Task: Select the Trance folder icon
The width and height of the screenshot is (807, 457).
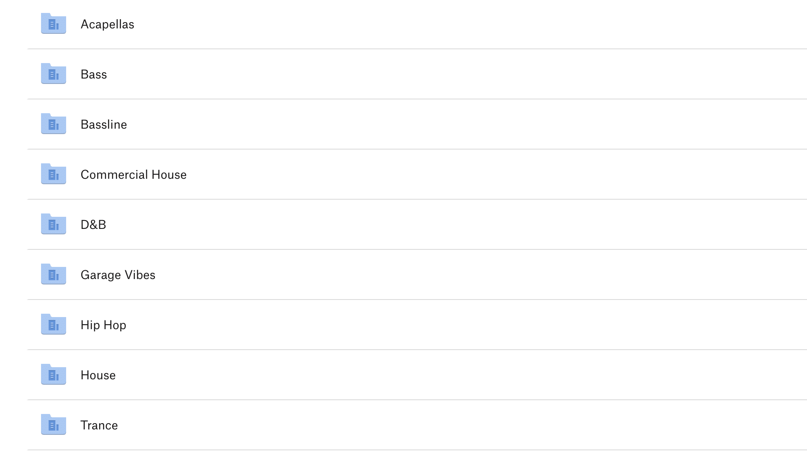Action: point(54,425)
